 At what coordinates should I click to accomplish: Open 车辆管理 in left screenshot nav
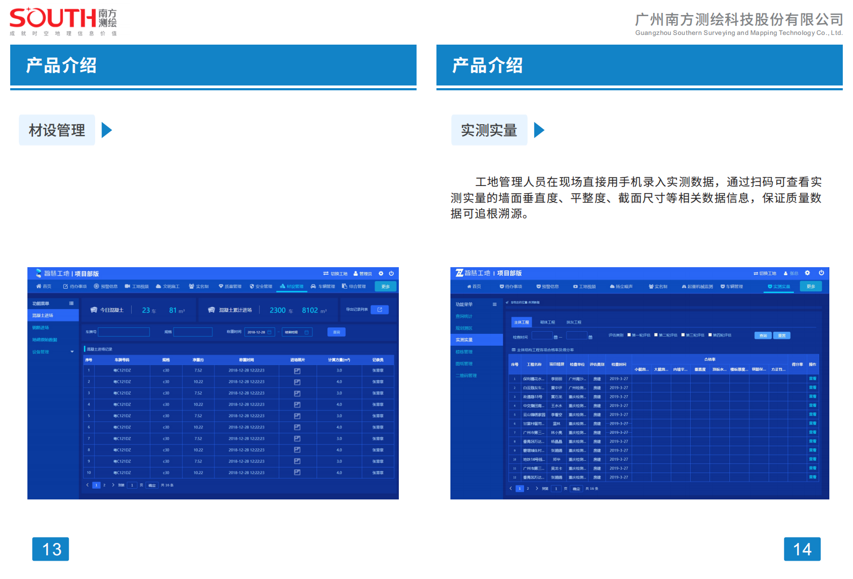click(x=322, y=287)
